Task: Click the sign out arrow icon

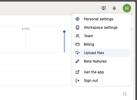Action: pyautogui.click(x=77, y=80)
